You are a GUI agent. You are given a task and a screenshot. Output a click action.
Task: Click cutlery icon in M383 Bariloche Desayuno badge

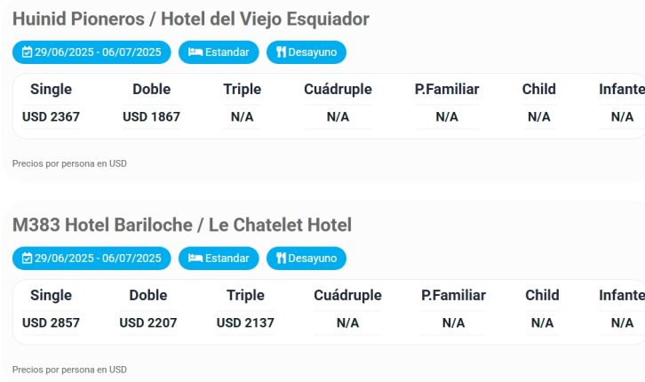coord(281,258)
